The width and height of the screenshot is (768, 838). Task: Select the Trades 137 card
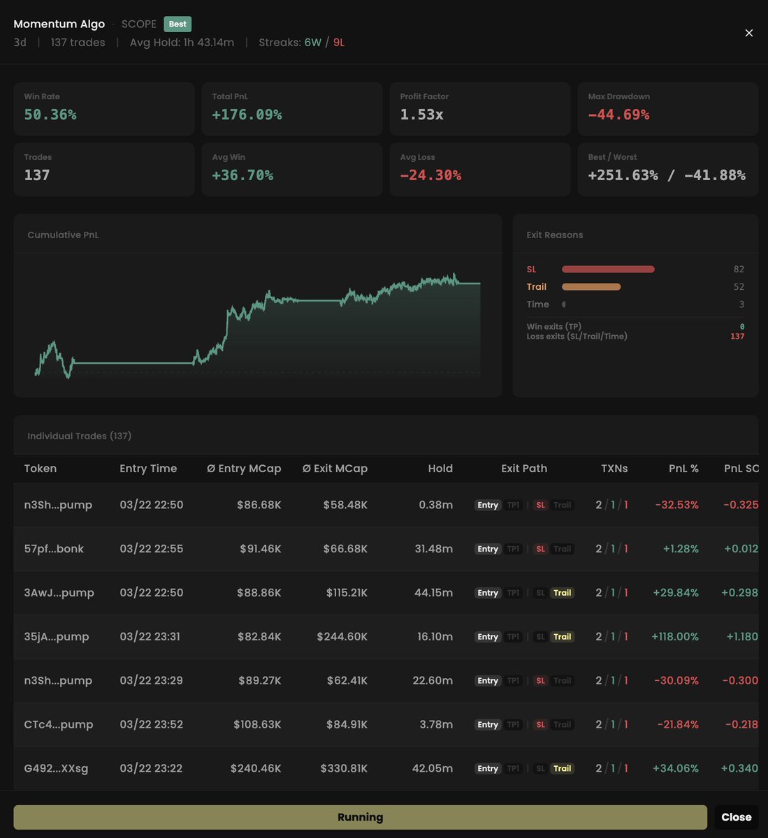point(104,169)
